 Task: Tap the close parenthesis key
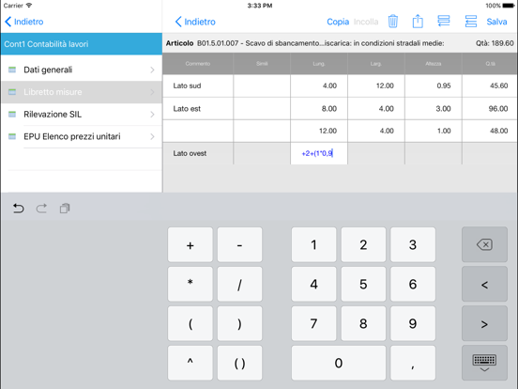pos(239,323)
